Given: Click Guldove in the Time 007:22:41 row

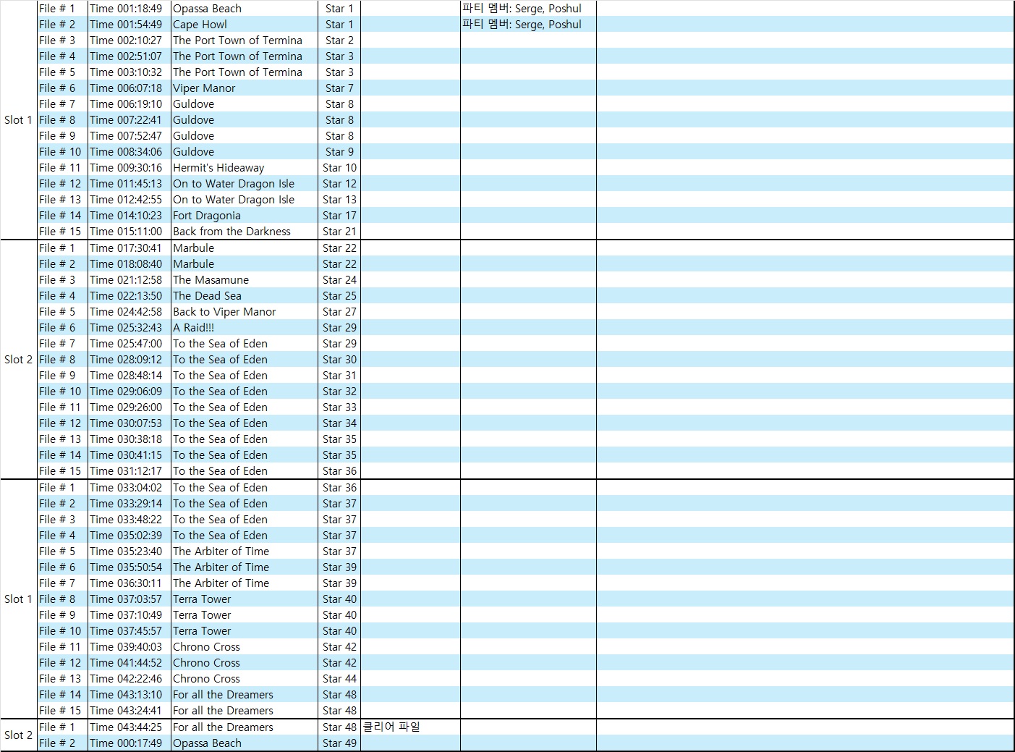Looking at the screenshot, I should coord(245,120).
